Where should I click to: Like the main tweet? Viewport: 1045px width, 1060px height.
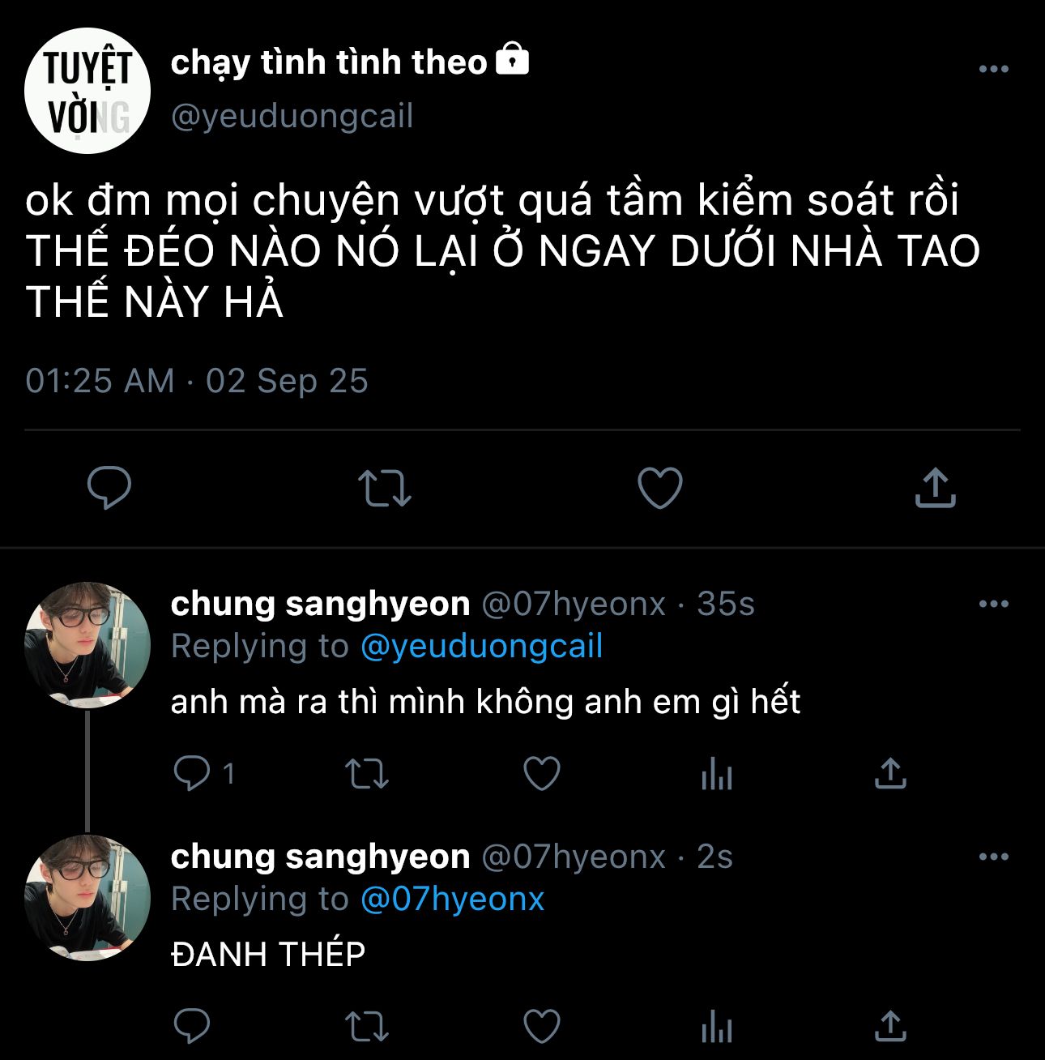click(x=660, y=488)
